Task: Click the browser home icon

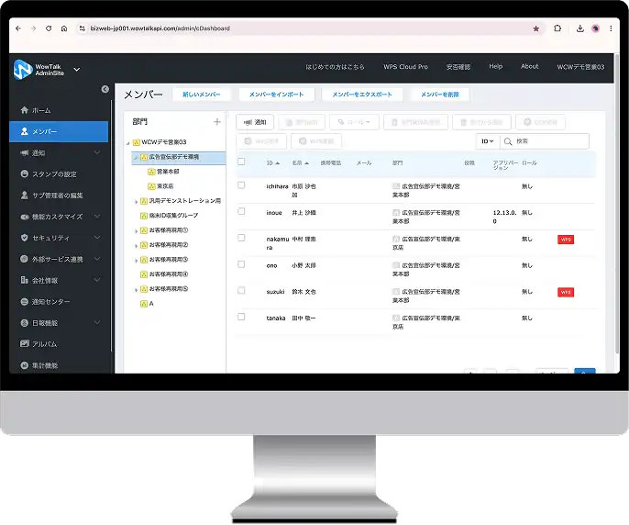Action: tap(64, 28)
